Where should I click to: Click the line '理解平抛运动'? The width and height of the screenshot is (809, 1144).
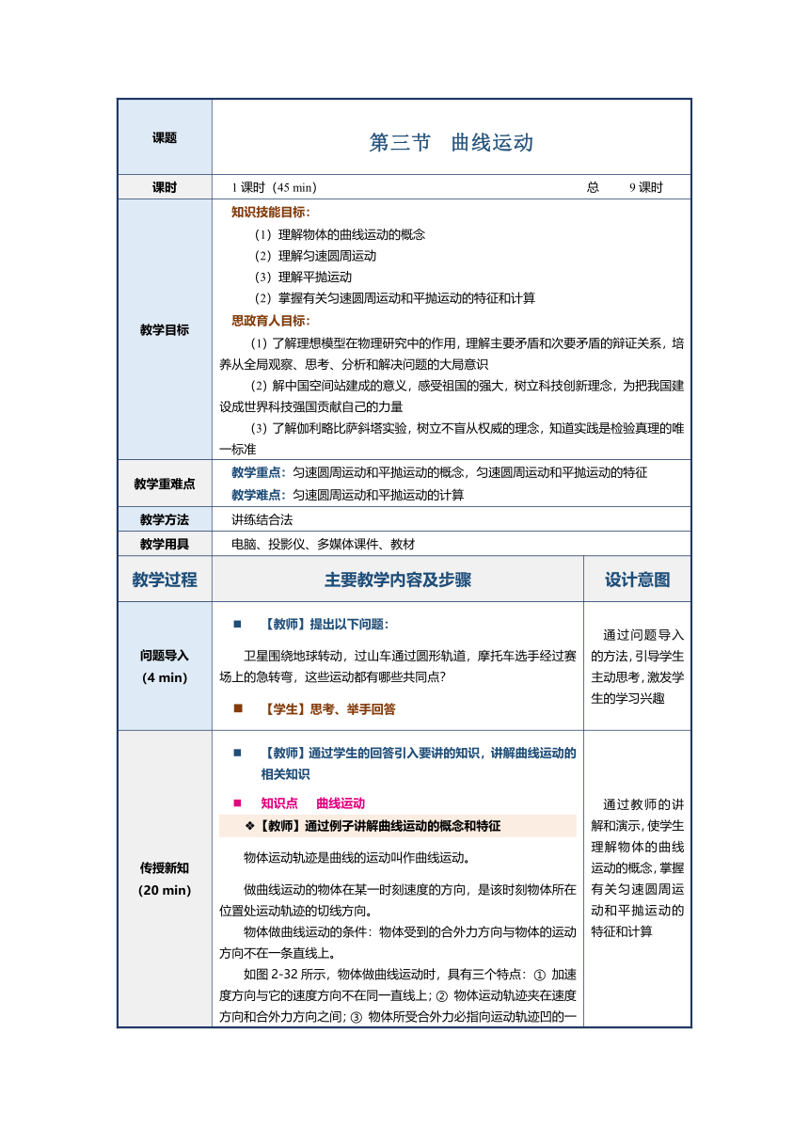[x=315, y=277]
